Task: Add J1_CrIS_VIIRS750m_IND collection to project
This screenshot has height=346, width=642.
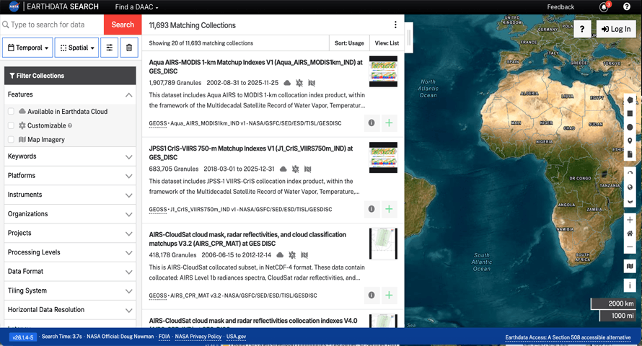Action: pos(389,209)
